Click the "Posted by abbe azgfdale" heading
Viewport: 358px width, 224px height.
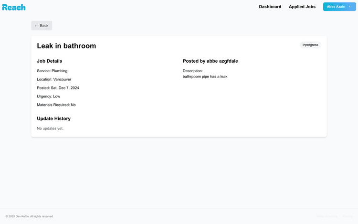210,61
